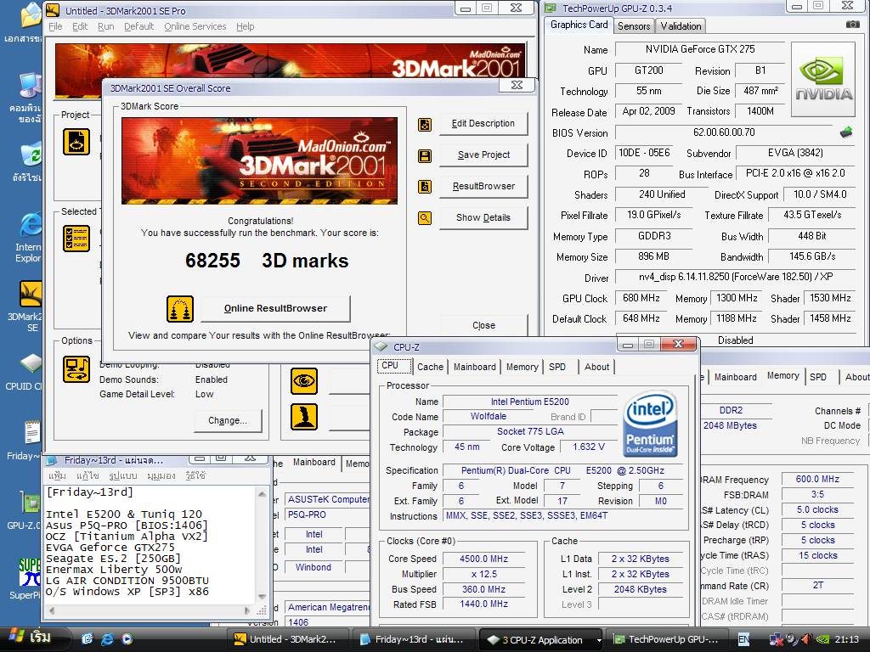This screenshot has height=652, width=870.
Task: Click the yellow eye icon in 3DMark window
Action: 304,381
